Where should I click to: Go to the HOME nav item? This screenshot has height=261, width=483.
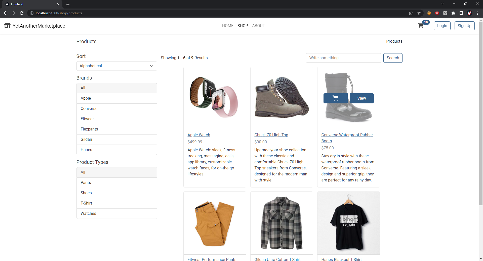[228, 26]
